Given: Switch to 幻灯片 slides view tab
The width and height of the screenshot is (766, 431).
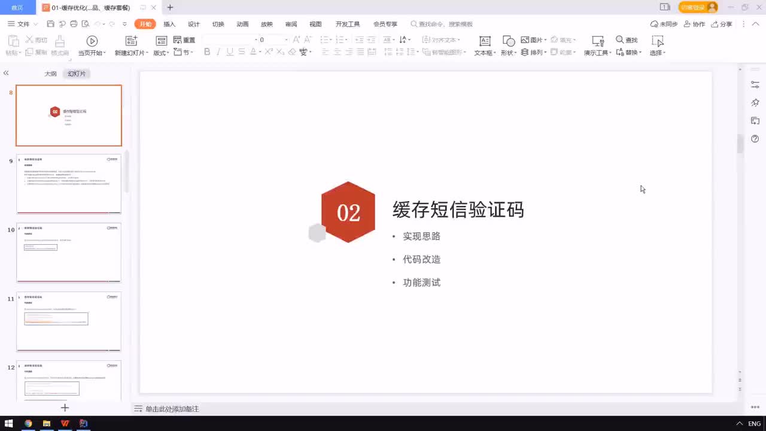Looking at the screenshot, I should tap(77, 74).
